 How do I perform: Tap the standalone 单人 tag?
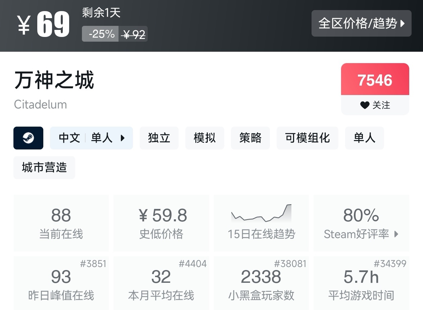(x=364, y=138)
